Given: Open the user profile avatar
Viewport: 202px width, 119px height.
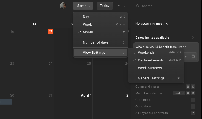Looking at the screenshot, I should (63, 6).
